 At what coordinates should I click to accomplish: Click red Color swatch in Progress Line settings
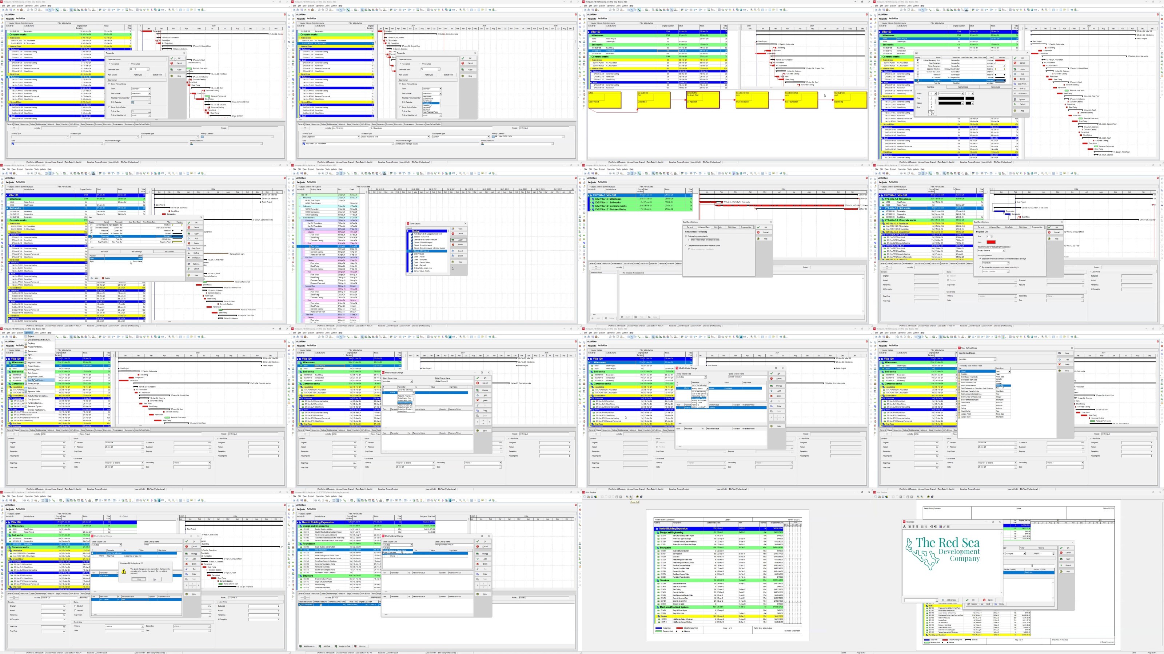991,242
